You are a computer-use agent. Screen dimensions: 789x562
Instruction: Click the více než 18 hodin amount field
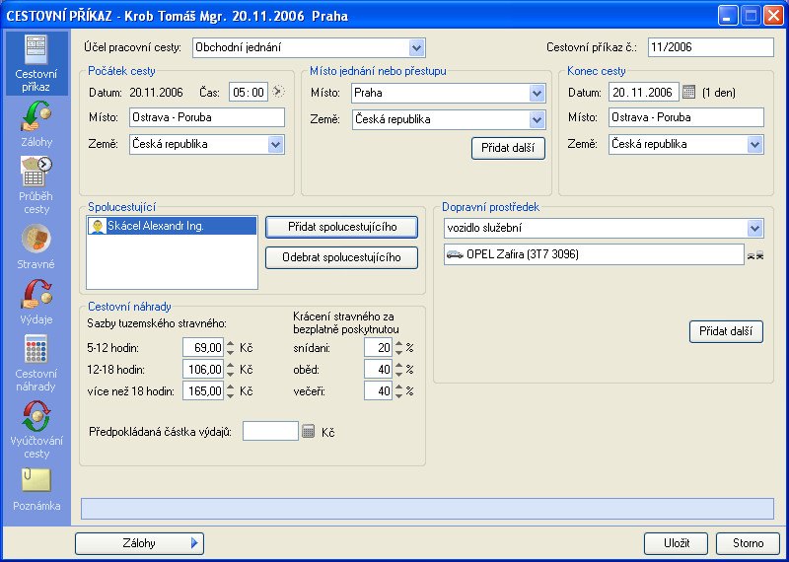click(203, 390)
